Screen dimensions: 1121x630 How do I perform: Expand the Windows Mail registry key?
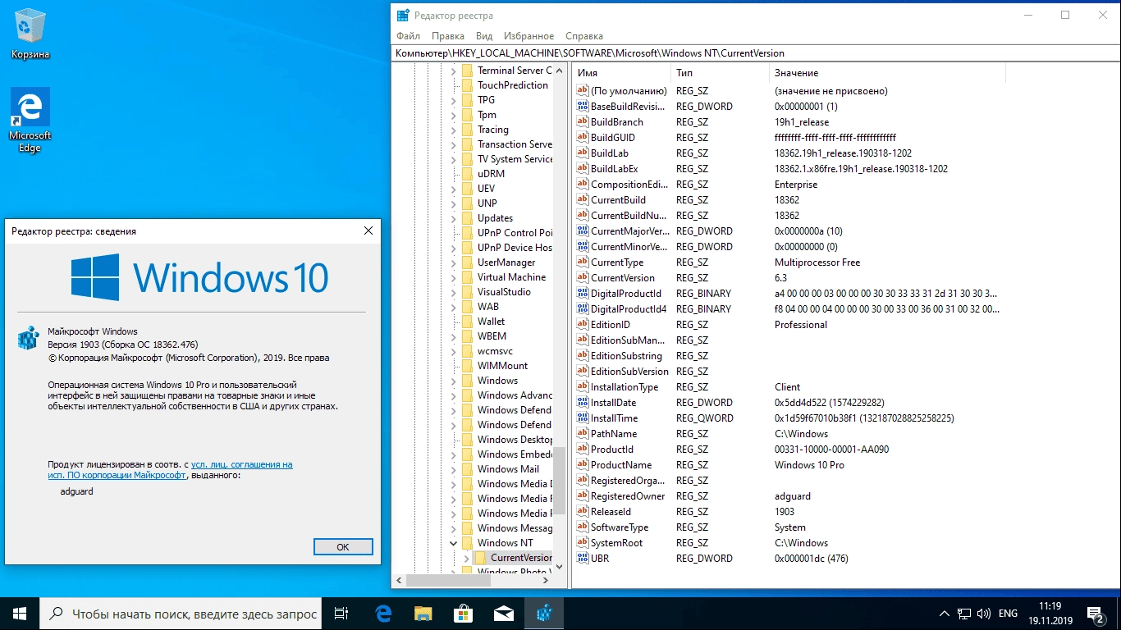coord(453,468)
